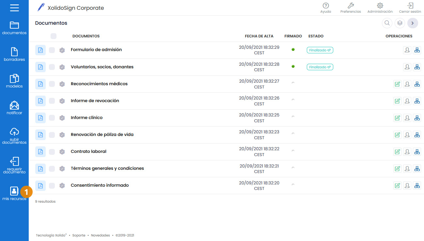The image size is (424, 241).
Task: Click sign icon for Informe de revocación
Action: (x=397, y=101)
